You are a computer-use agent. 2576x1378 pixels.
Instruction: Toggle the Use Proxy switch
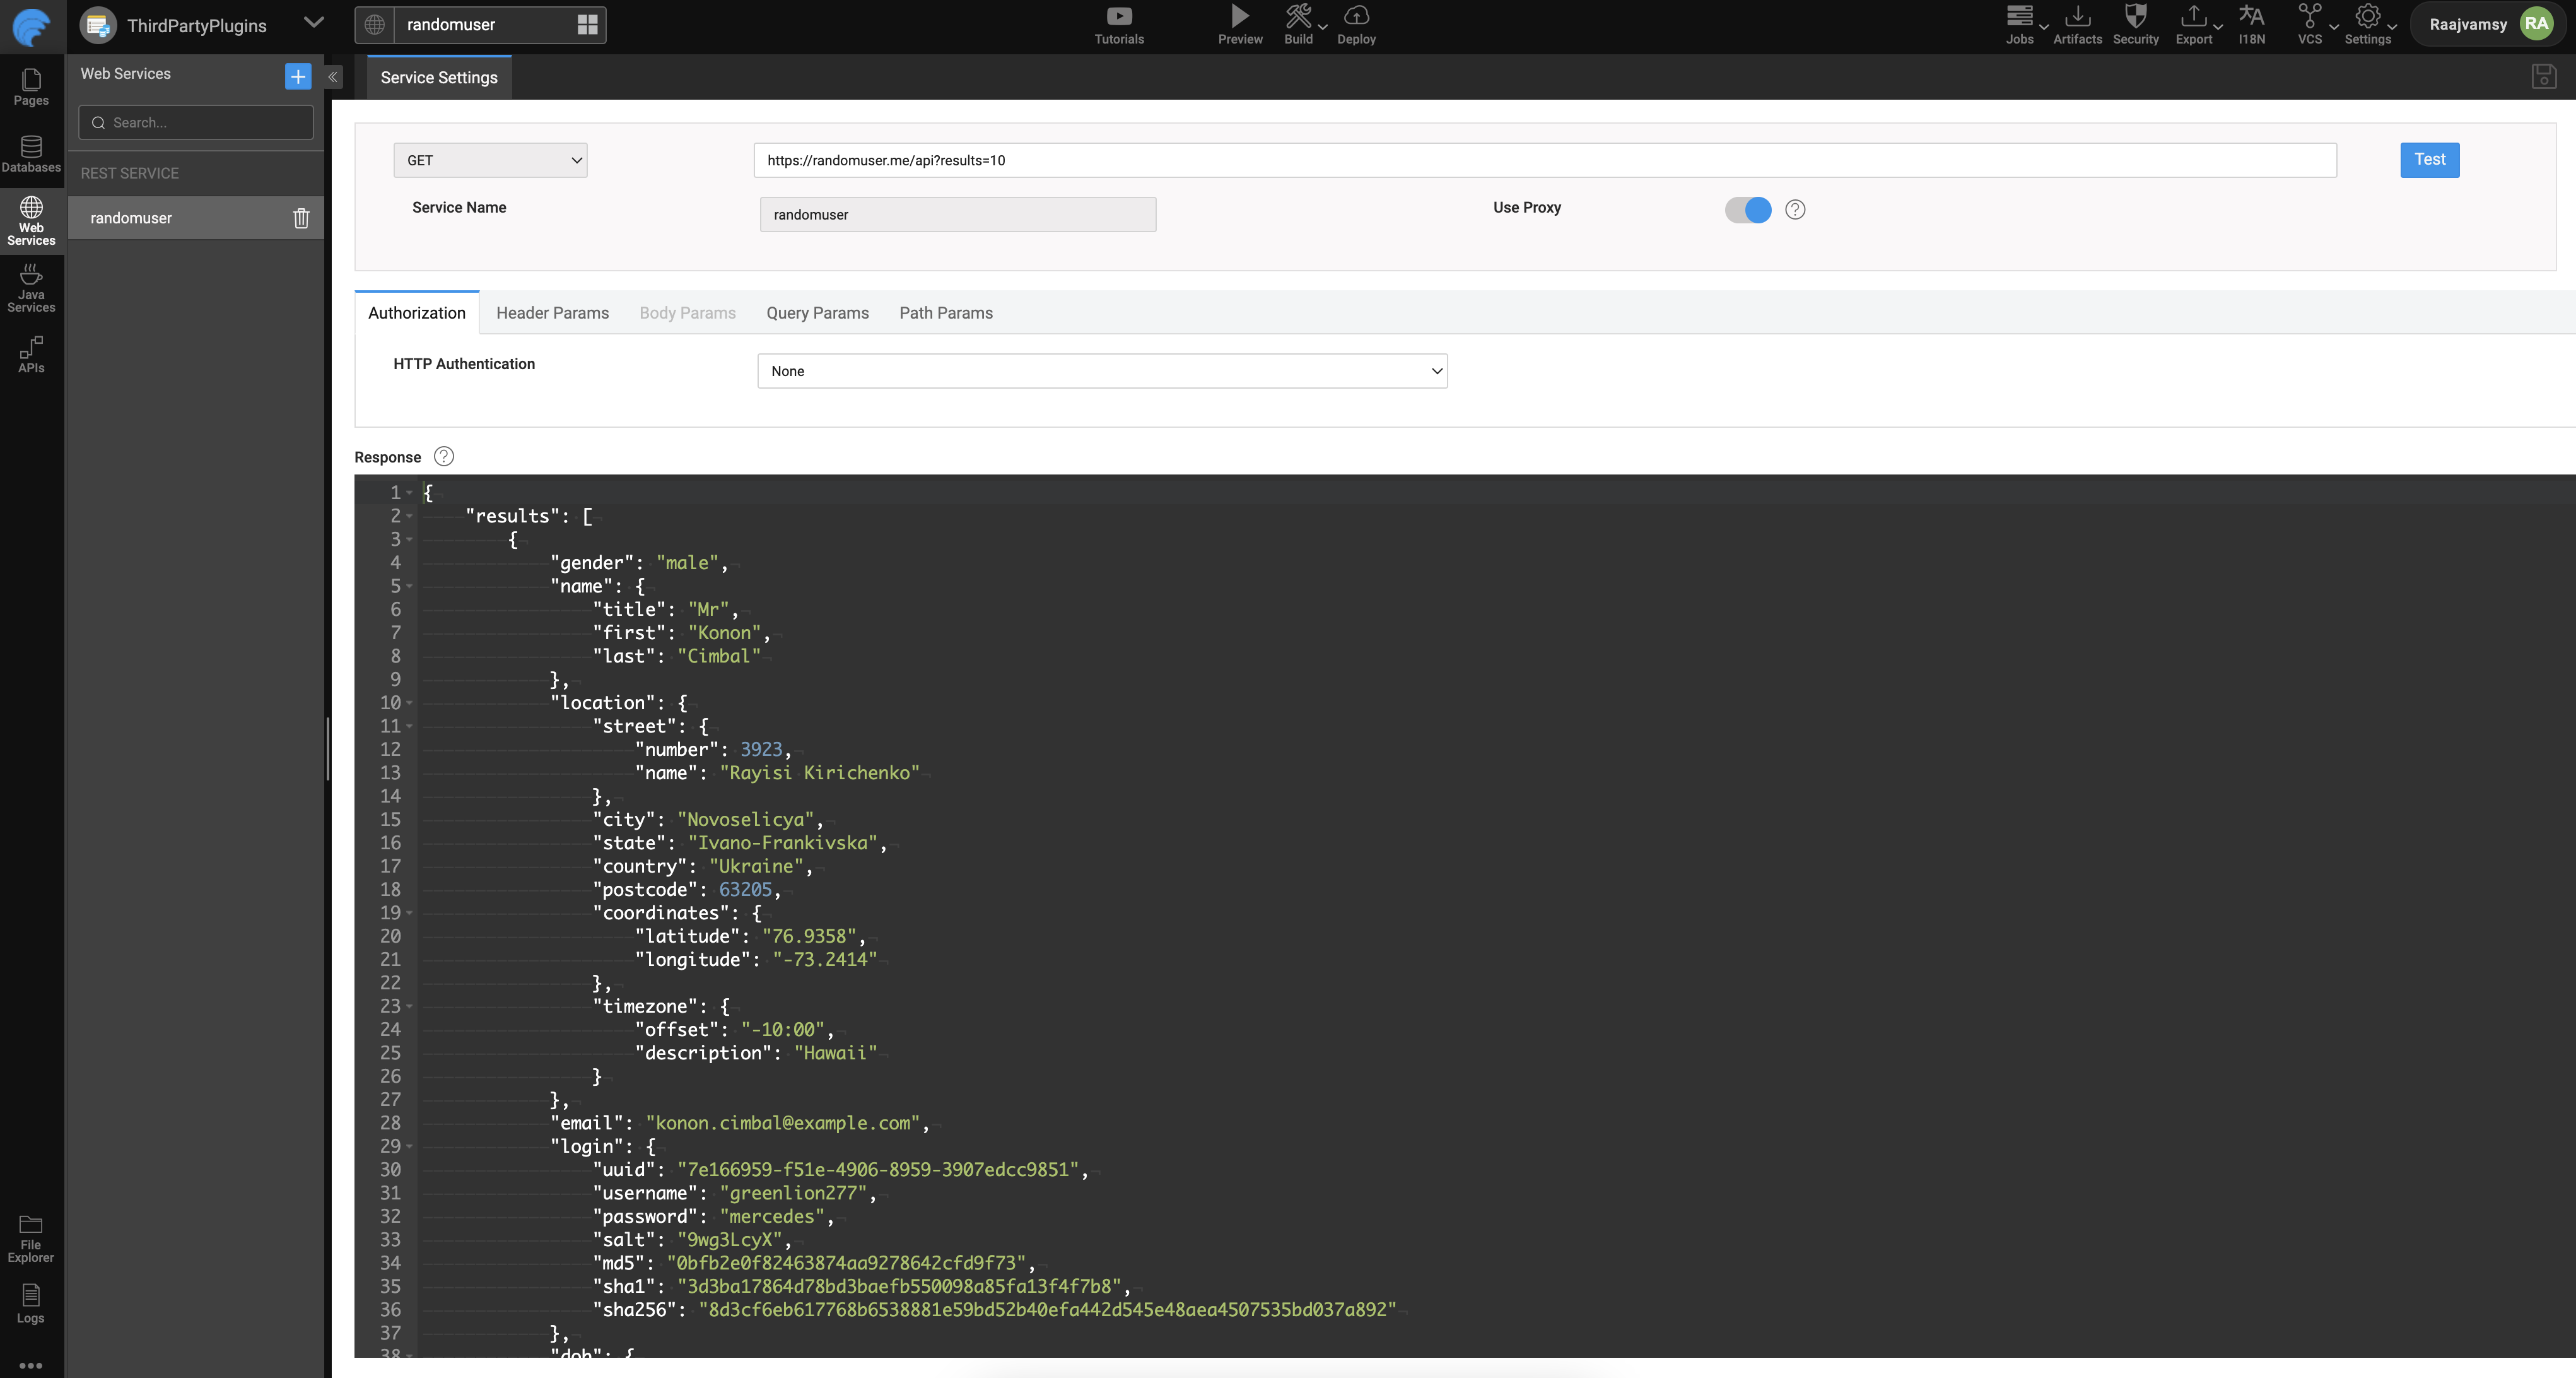(1747, 209)
